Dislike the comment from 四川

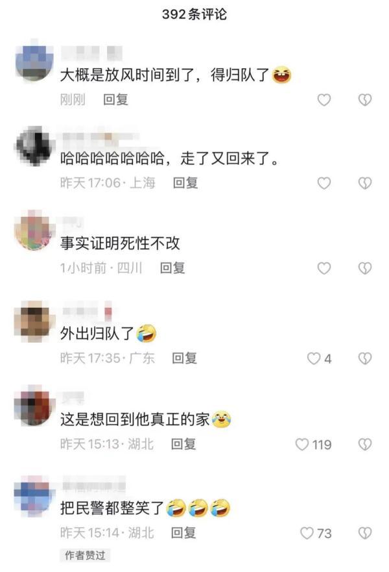click(x=364, y=268)
